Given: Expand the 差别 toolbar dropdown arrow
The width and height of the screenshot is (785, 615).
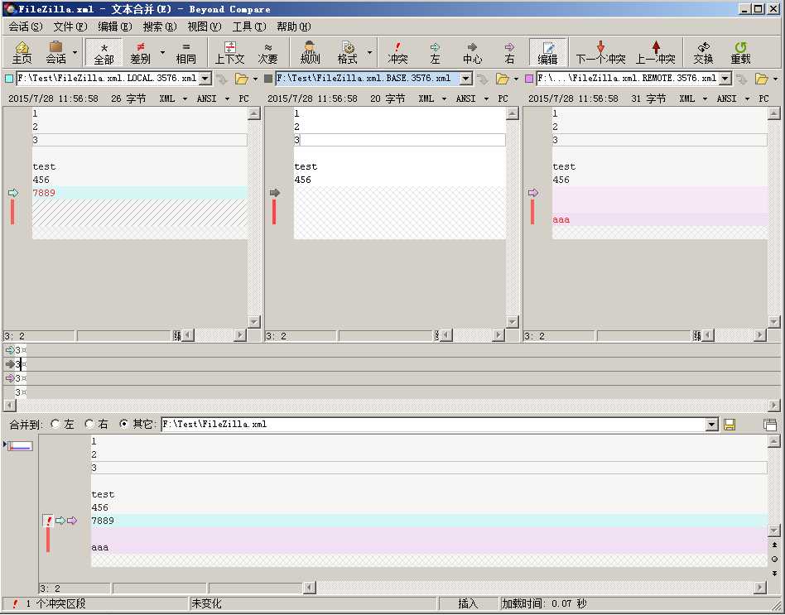Looking at the screenshot, I should tap(162, 52).
